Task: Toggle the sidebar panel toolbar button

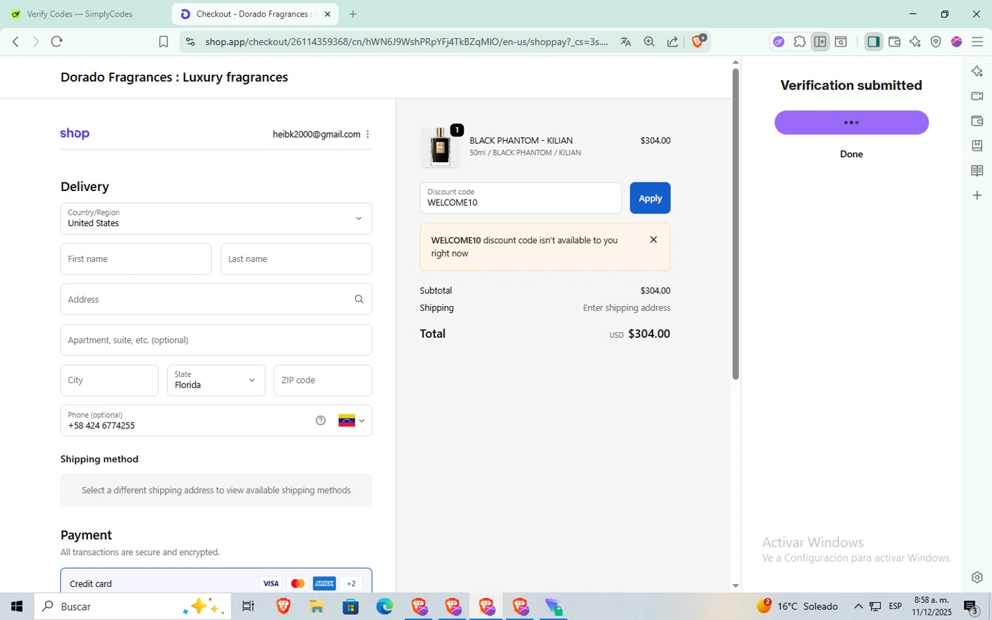Action: tap(874, 42)
